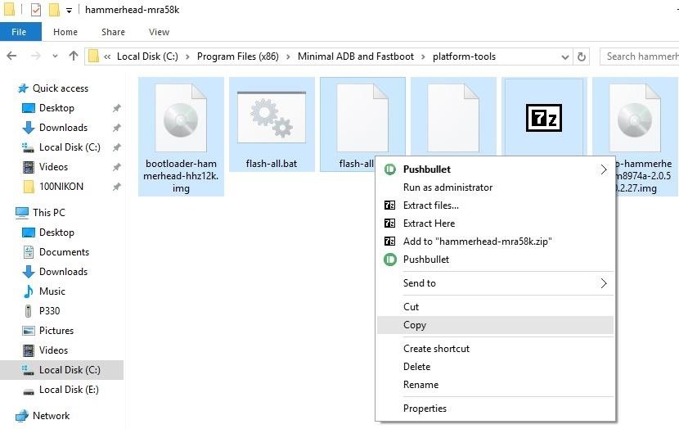Click the Search hammerhead input field
Image resolution: width=679 pixels, height=429 pixels.
point(640,56)
